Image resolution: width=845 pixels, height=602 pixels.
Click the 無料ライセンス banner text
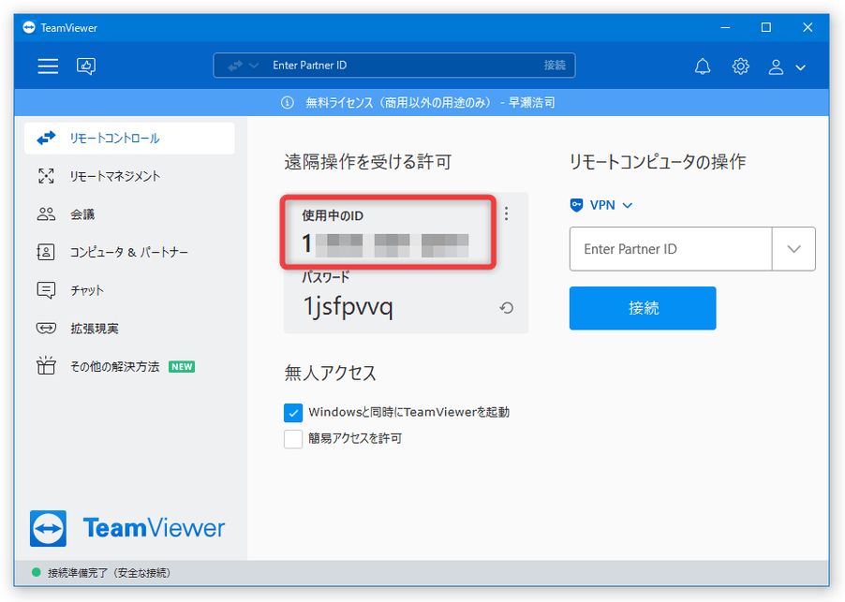tap(431, 102)
